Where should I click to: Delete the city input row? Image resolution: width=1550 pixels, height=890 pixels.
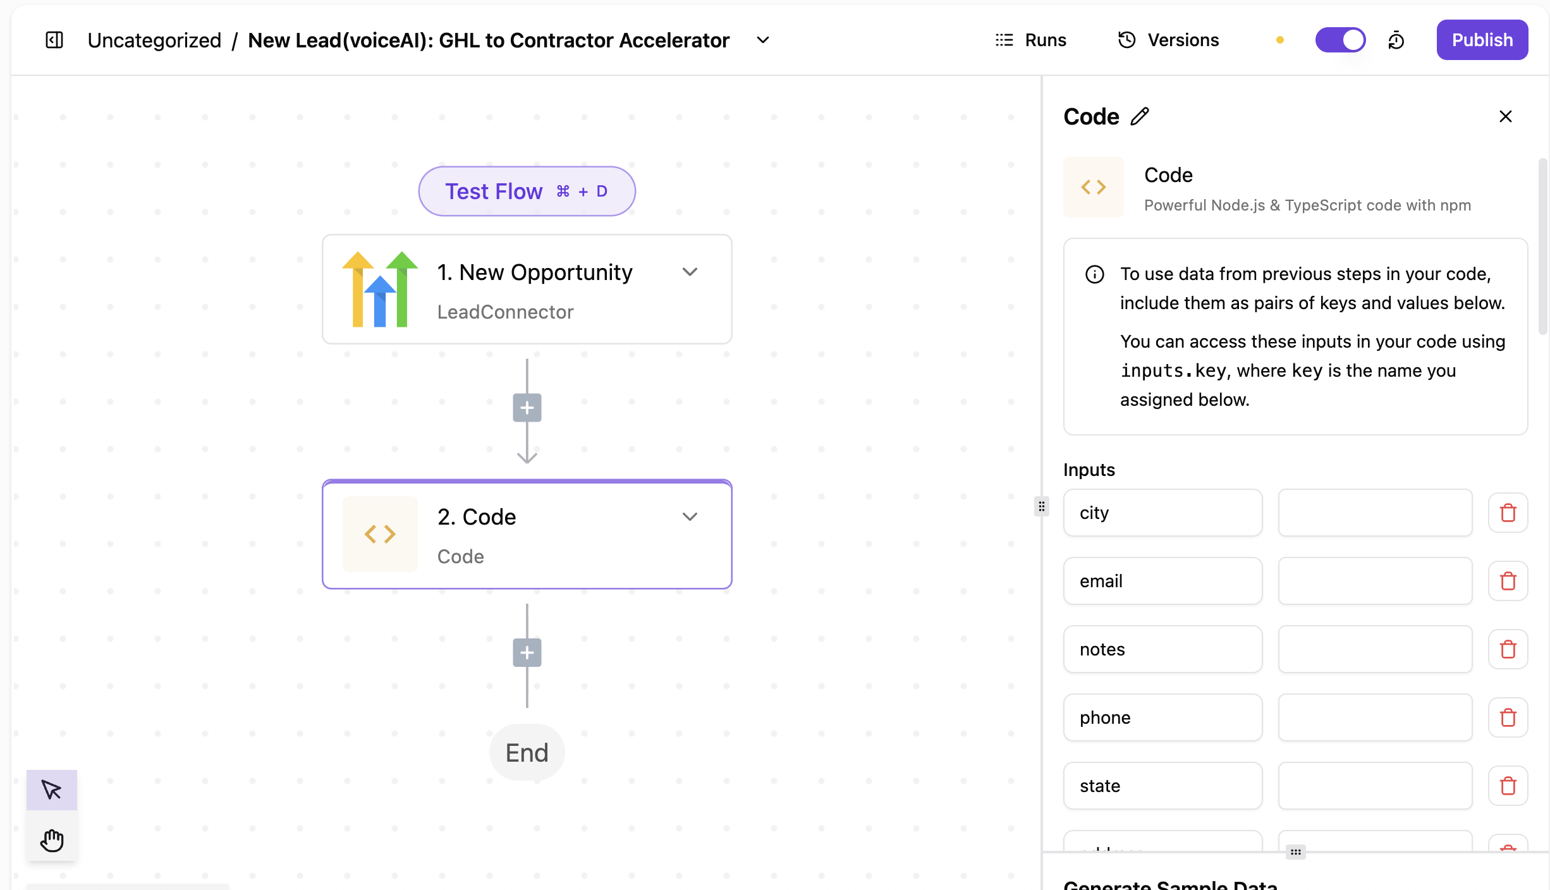1508,513
